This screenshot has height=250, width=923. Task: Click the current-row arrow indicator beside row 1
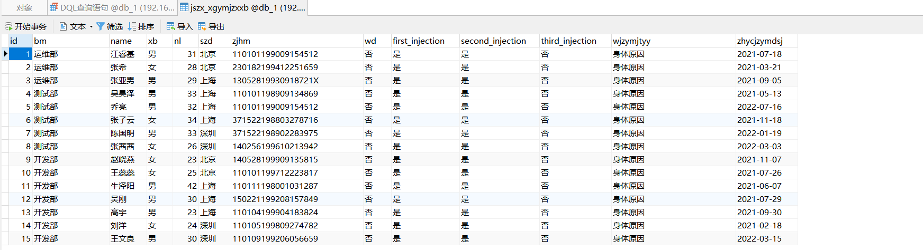click(5, 54)
